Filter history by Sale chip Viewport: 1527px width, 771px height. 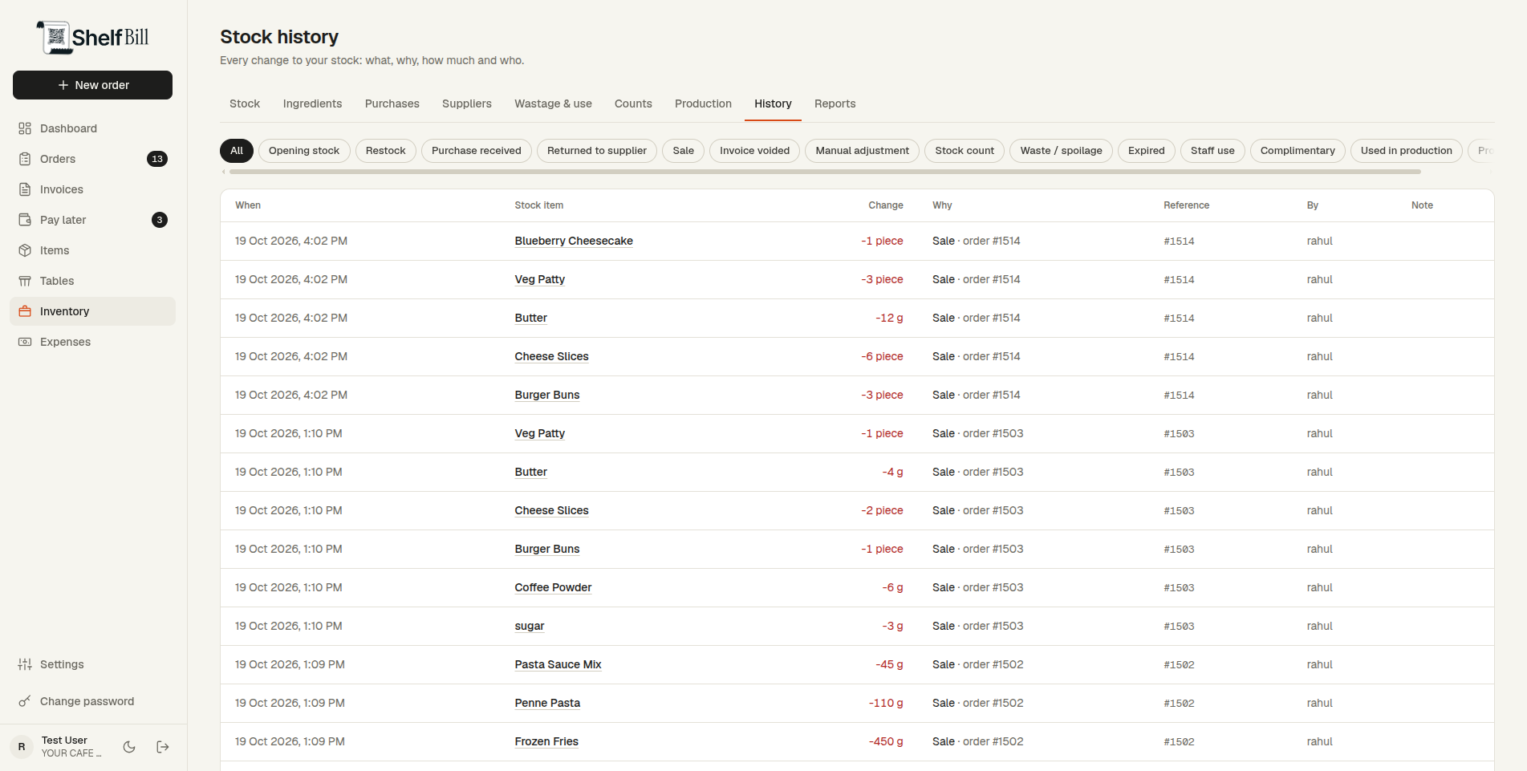[x=684, y=151]
